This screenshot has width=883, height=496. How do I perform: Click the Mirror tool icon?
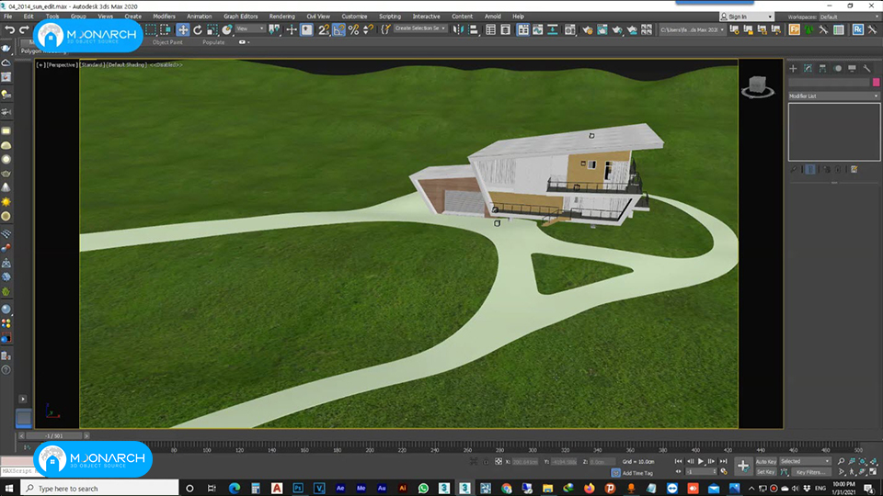pyautogui.click(x=458, y=29)
